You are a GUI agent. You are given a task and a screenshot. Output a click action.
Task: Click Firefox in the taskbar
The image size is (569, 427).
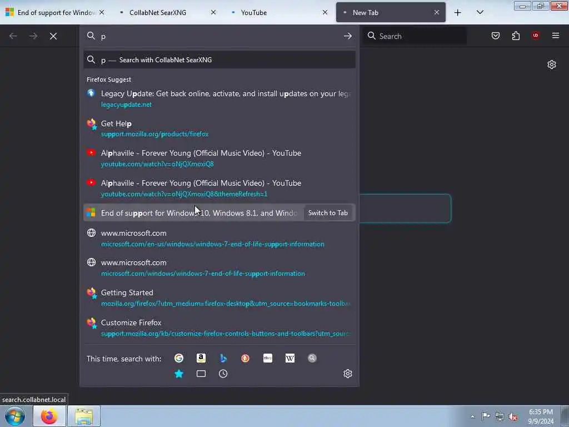pos(49,416)
